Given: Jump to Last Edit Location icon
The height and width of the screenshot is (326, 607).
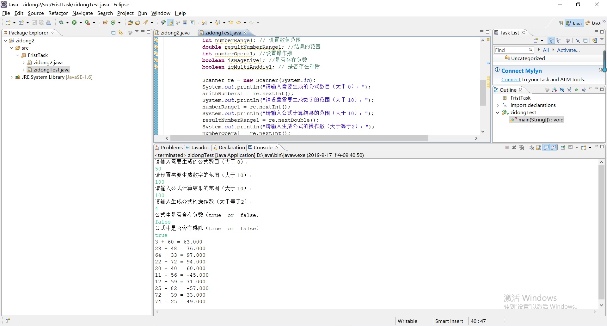Looking at the screenshot, I should tap(231, 22).
